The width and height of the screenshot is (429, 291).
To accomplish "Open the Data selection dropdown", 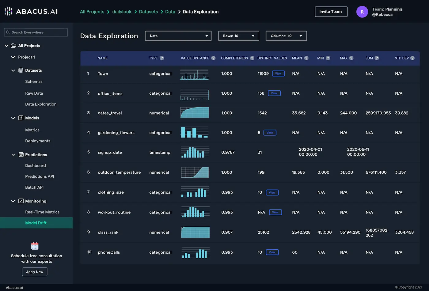I will 178,36.
